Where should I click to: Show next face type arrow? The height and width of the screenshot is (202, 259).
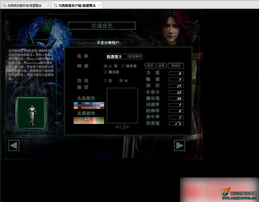[126, 127]
